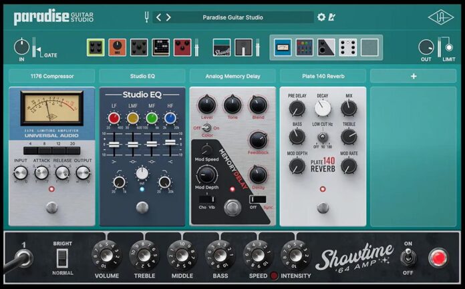Click the Memory Delay Feedback knob
The width and height of the screenshot is (465, 289).
coord(258,140)
